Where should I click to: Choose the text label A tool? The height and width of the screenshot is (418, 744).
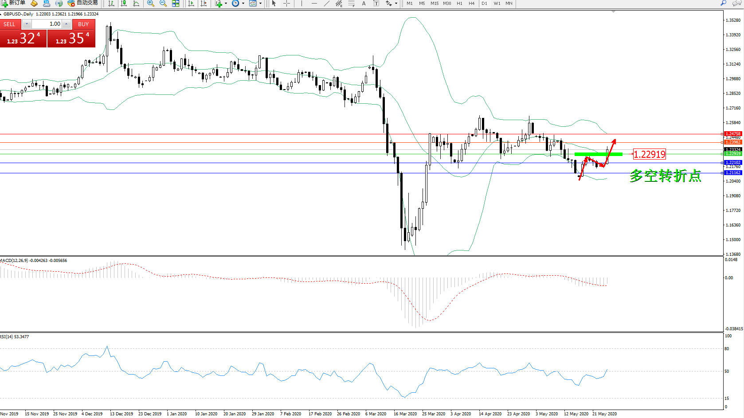364,4
